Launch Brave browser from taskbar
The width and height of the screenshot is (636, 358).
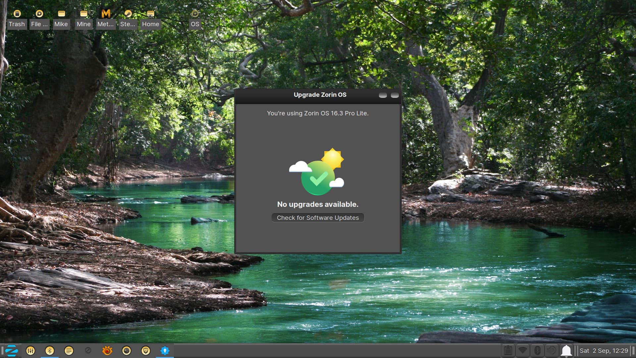coord(146,351)
